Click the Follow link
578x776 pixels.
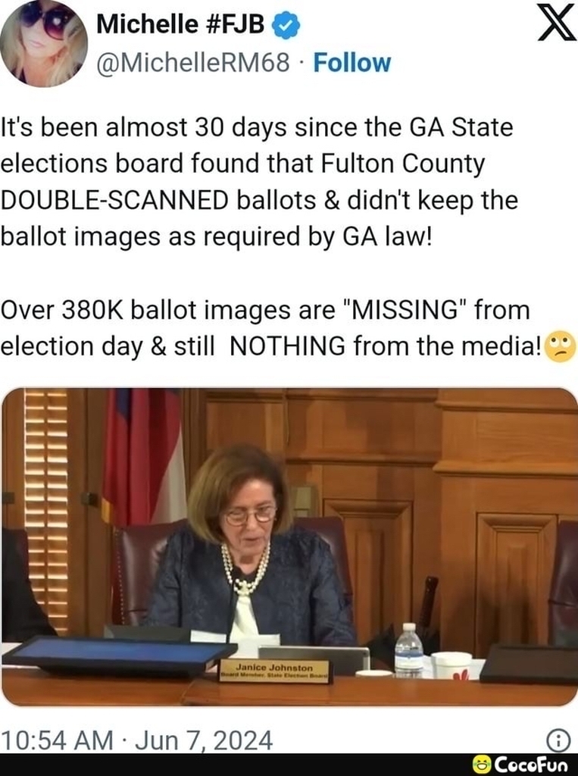point(351,63)
